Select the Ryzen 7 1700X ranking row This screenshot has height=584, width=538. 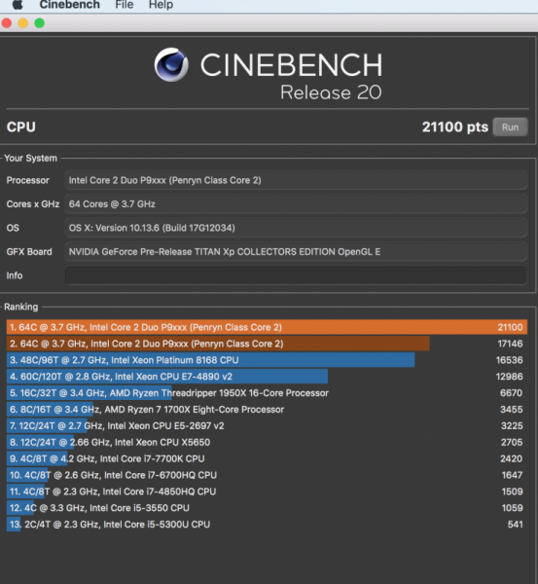tap(267, 410)
